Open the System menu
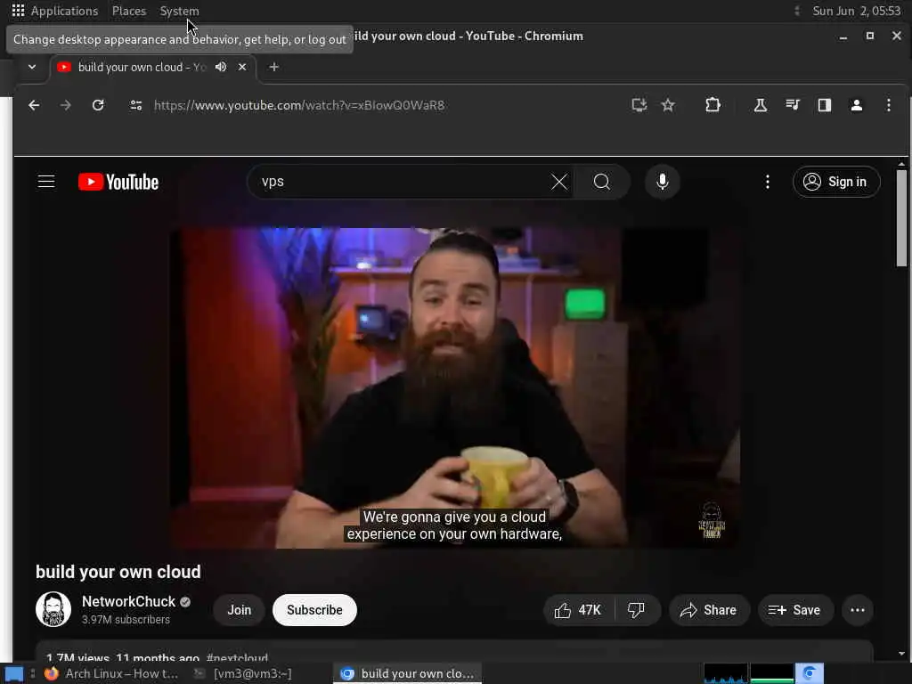Viewport: 912px width, 684px height. [x=179, y=11]
